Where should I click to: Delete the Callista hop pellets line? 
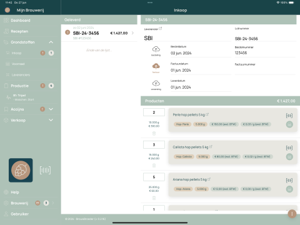(154, 166)
